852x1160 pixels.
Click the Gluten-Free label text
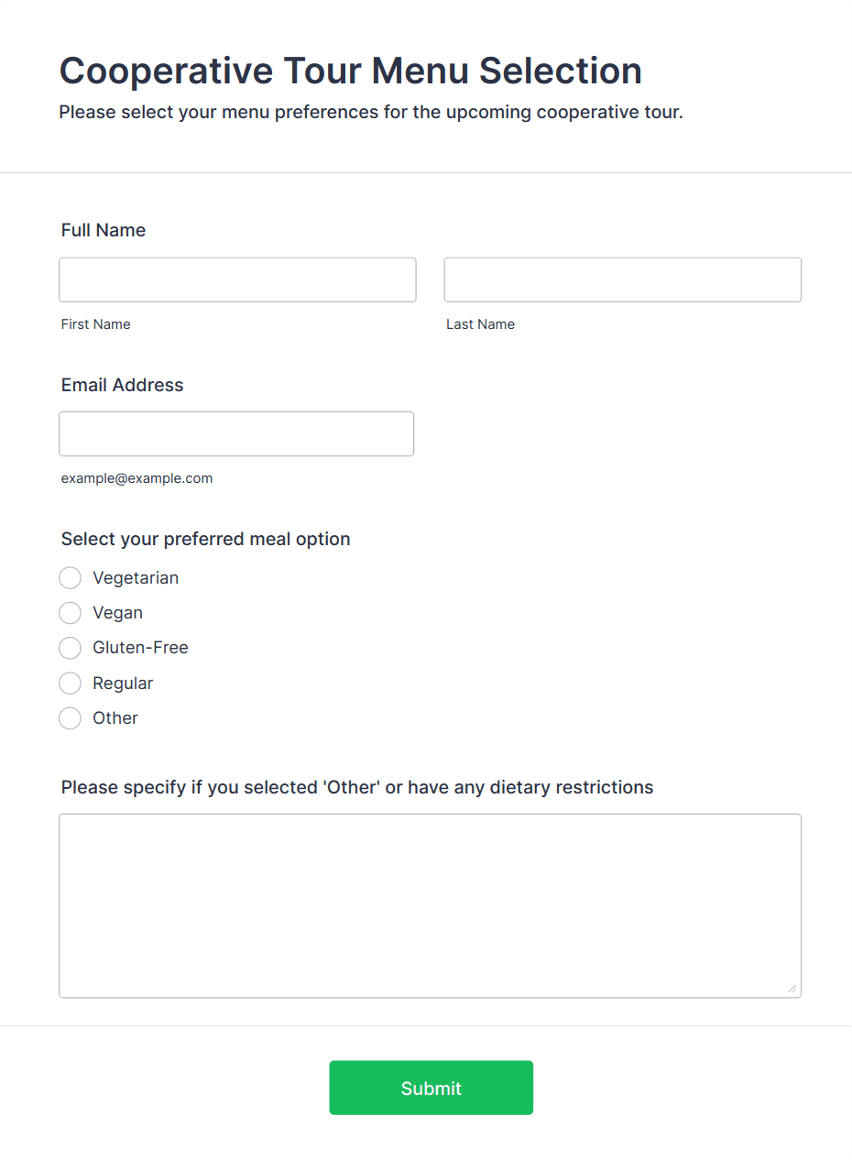[140, 648]
